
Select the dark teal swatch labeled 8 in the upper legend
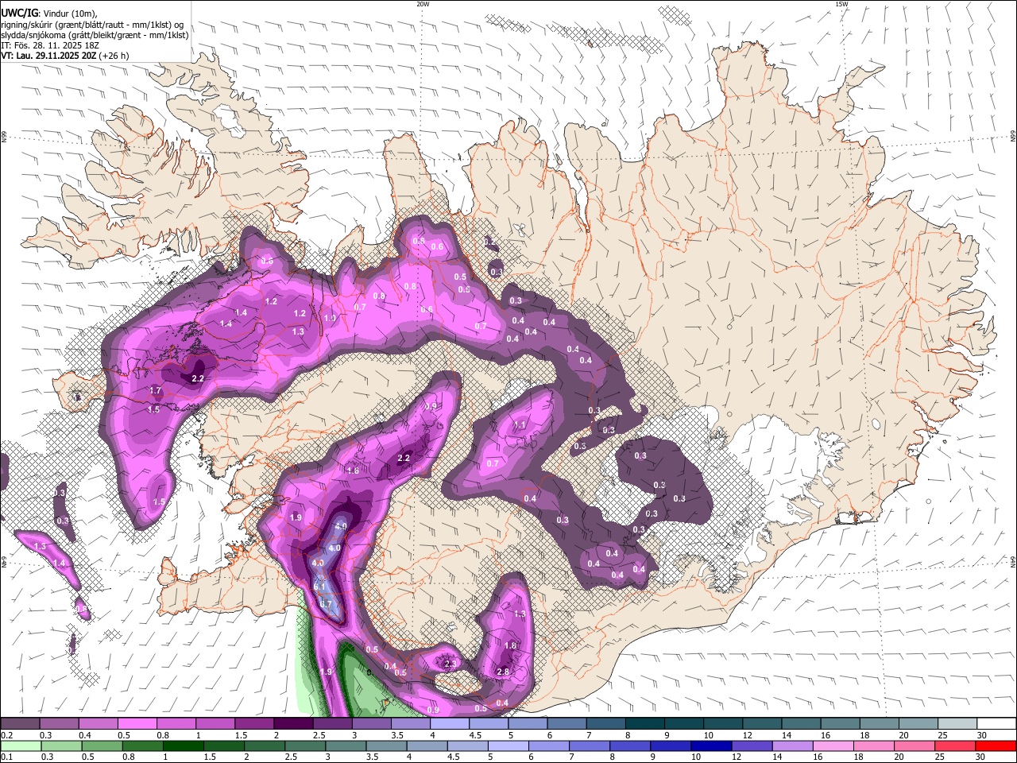[644, 724]
